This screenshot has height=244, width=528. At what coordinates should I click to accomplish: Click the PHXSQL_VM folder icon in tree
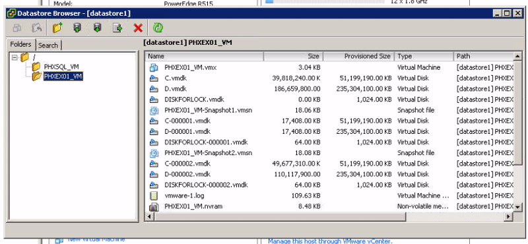point(36,67)
